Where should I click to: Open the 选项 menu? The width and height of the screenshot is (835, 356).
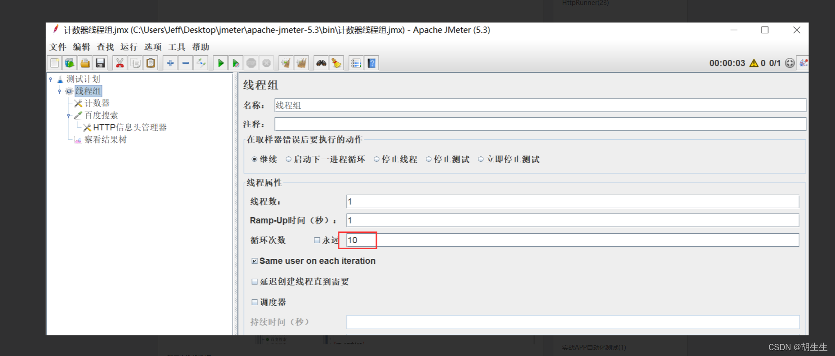click(153, 47)
